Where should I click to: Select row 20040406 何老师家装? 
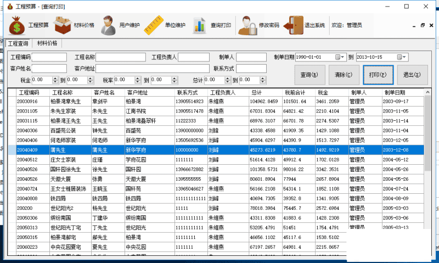coord(216,141)
